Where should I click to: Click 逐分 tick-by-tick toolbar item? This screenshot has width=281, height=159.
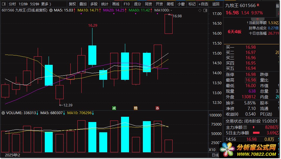click(x=138, y=4)
